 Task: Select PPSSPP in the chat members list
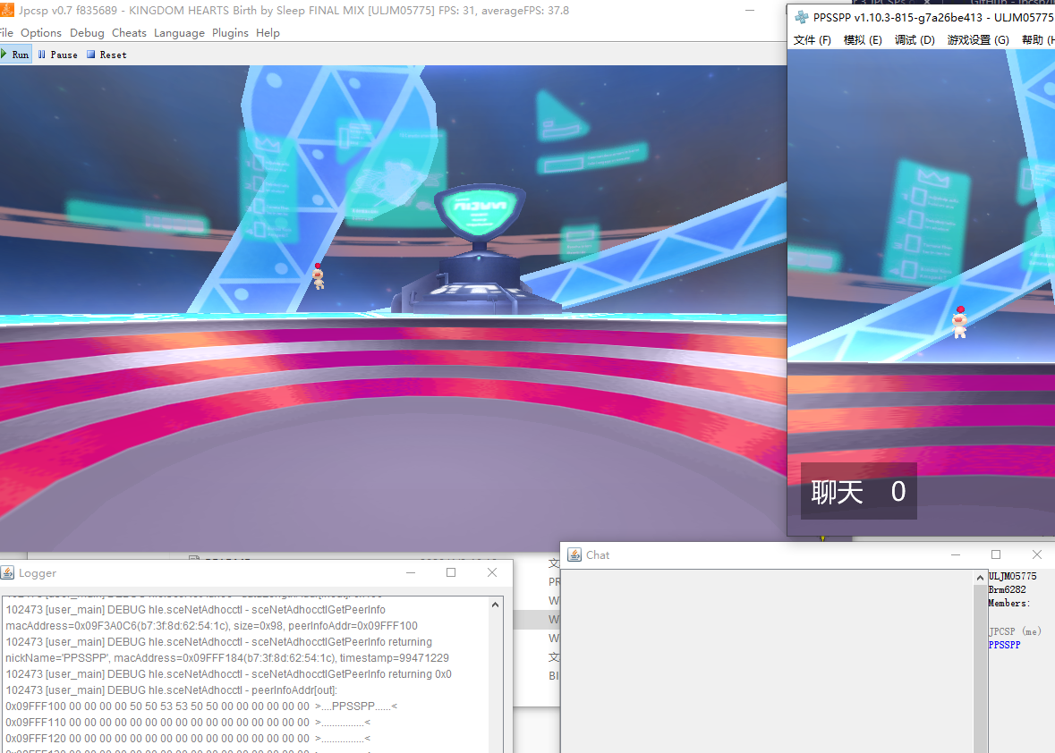point(1004,645)
